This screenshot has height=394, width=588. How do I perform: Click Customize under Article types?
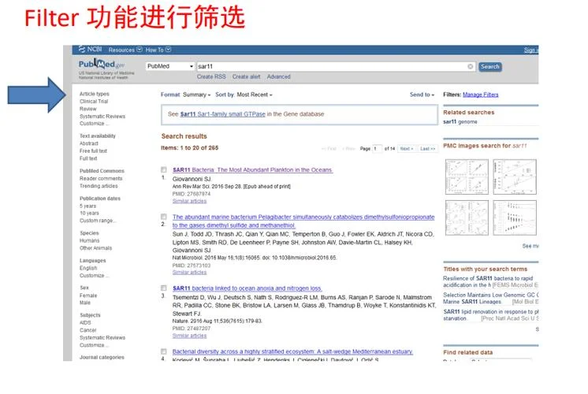[x=94, y=124]
